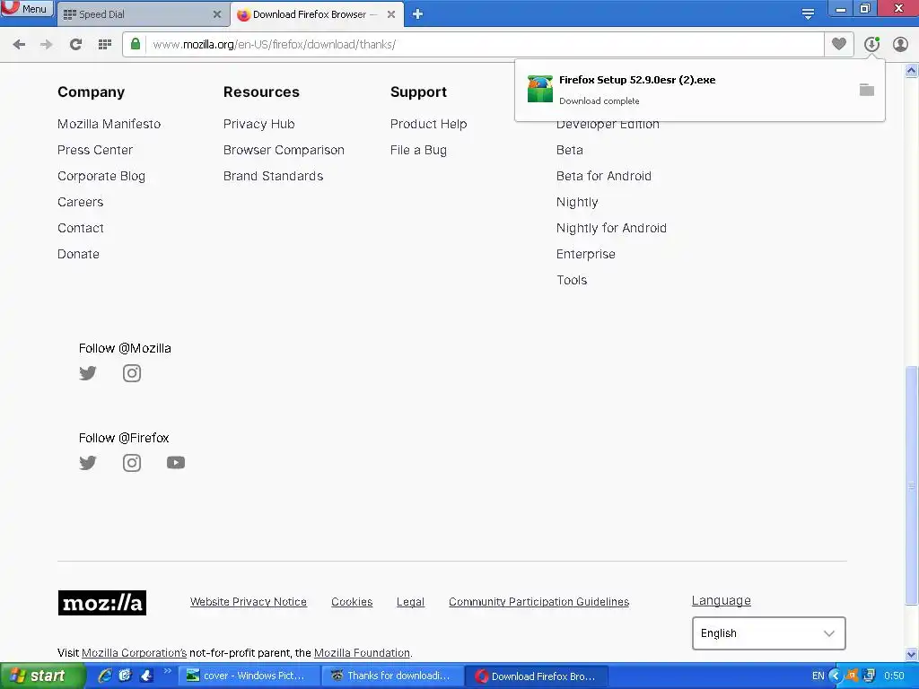Click scrollbar down arrow
This screenshot has width=919, height=689.
point(912,654)
